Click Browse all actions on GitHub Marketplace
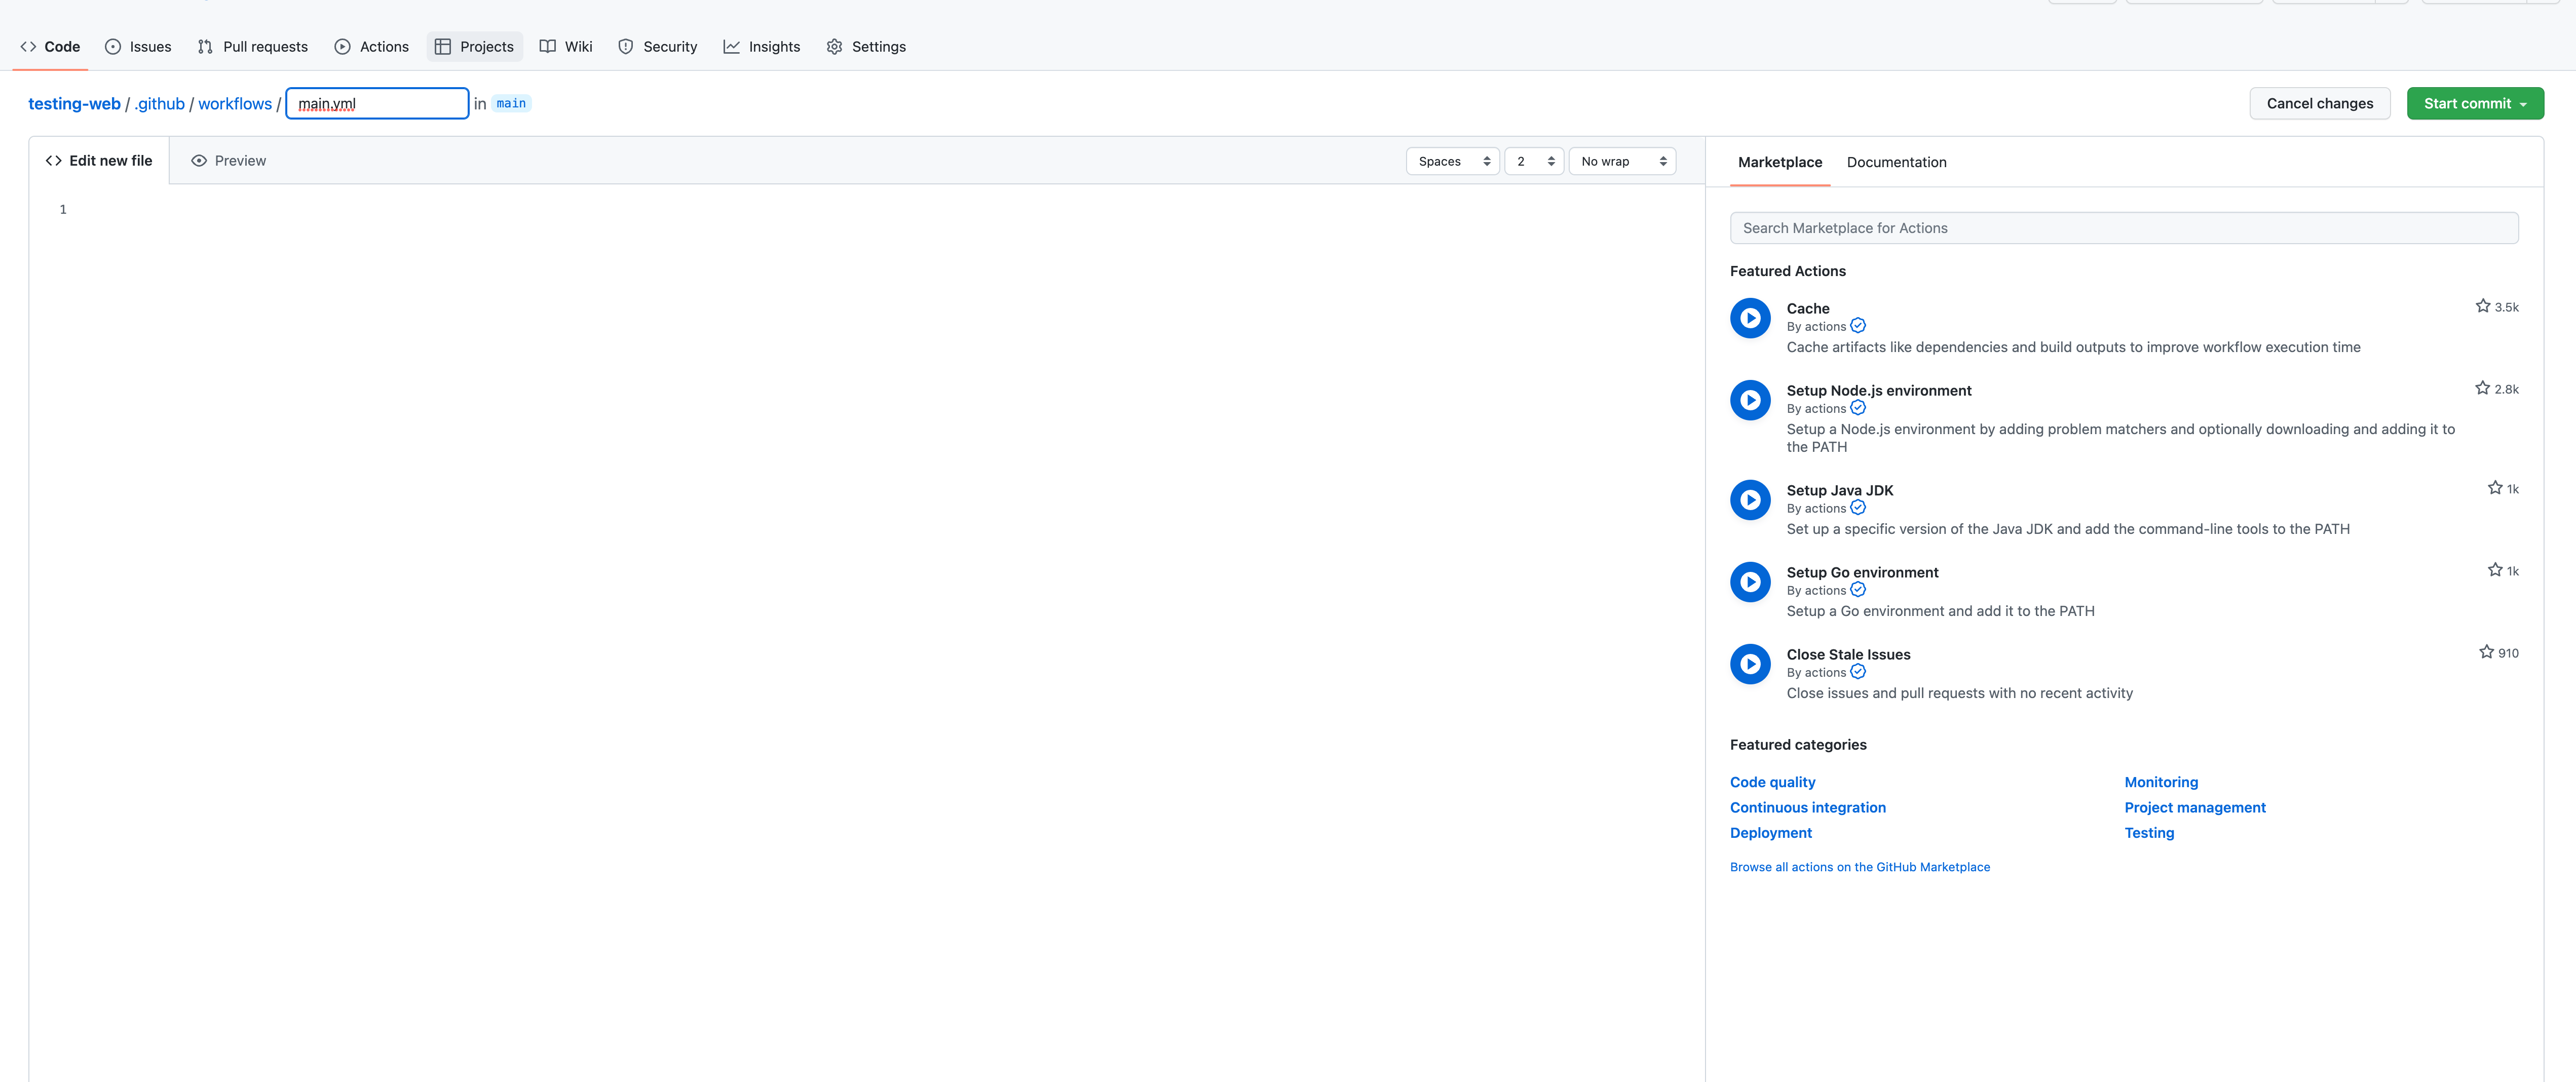Viewport: 2576px width, 1082px height. point(1860,867)
